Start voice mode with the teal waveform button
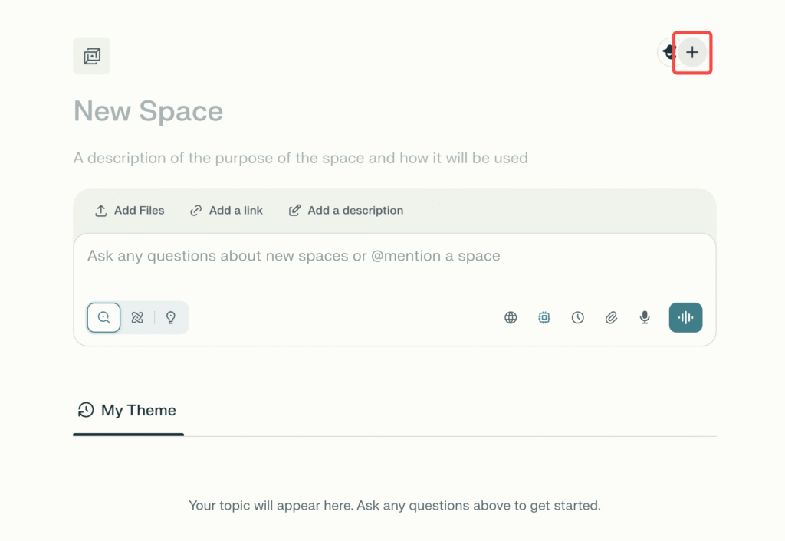 coord(685,317)
